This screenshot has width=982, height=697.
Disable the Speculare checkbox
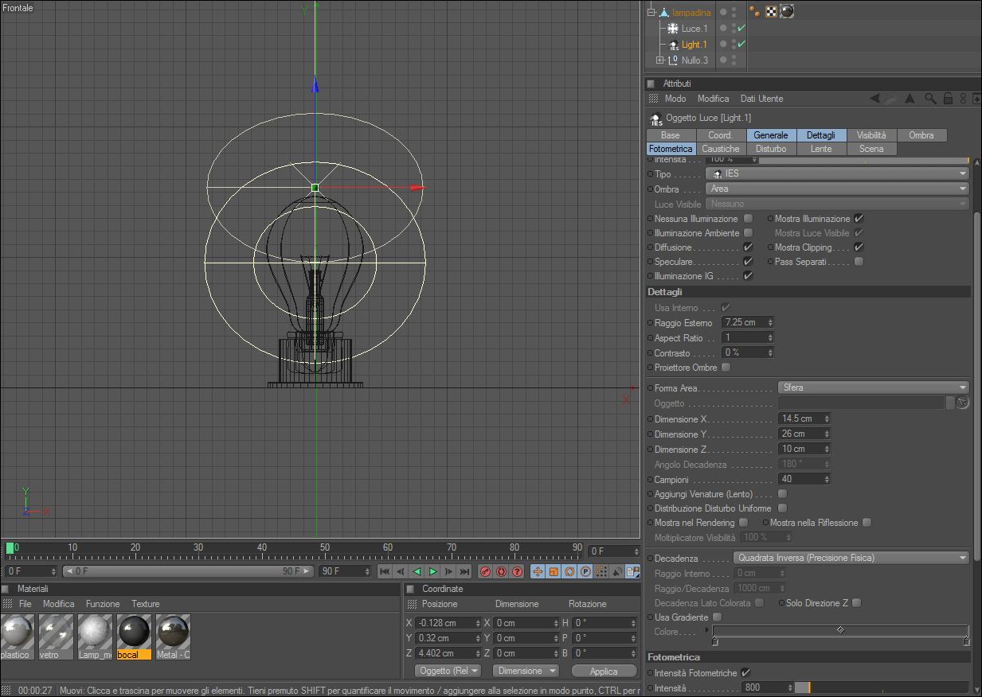tap(748, 262)
